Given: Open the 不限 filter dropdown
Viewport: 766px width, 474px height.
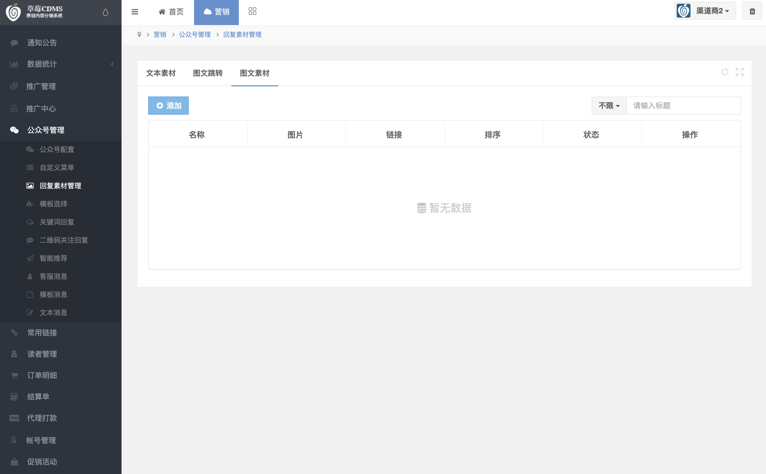Looking at the screenshot, I should point(609,106).
